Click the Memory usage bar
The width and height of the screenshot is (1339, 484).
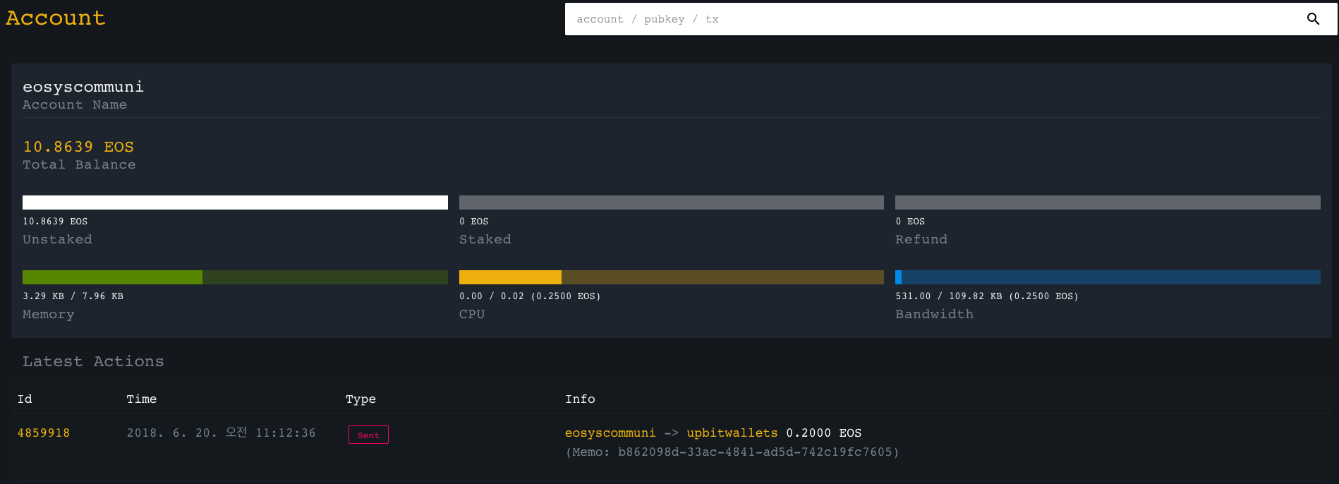pyautogui.click(x=235, y=277)
